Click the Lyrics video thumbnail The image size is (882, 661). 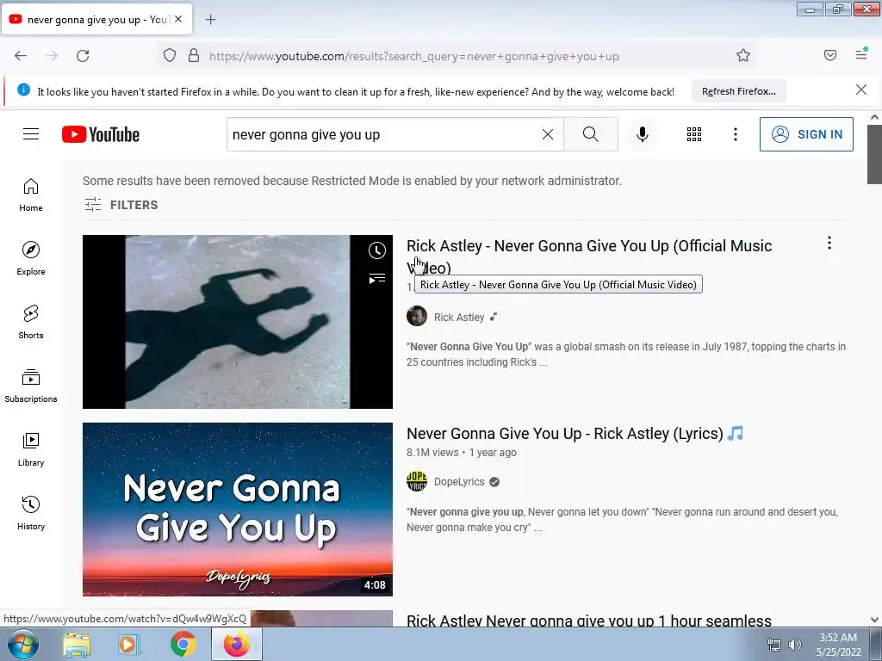tap(238, 510)
